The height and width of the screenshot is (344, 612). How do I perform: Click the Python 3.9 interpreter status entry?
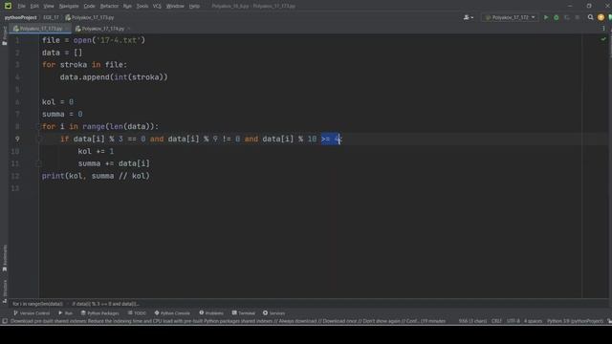pos(575,321)
